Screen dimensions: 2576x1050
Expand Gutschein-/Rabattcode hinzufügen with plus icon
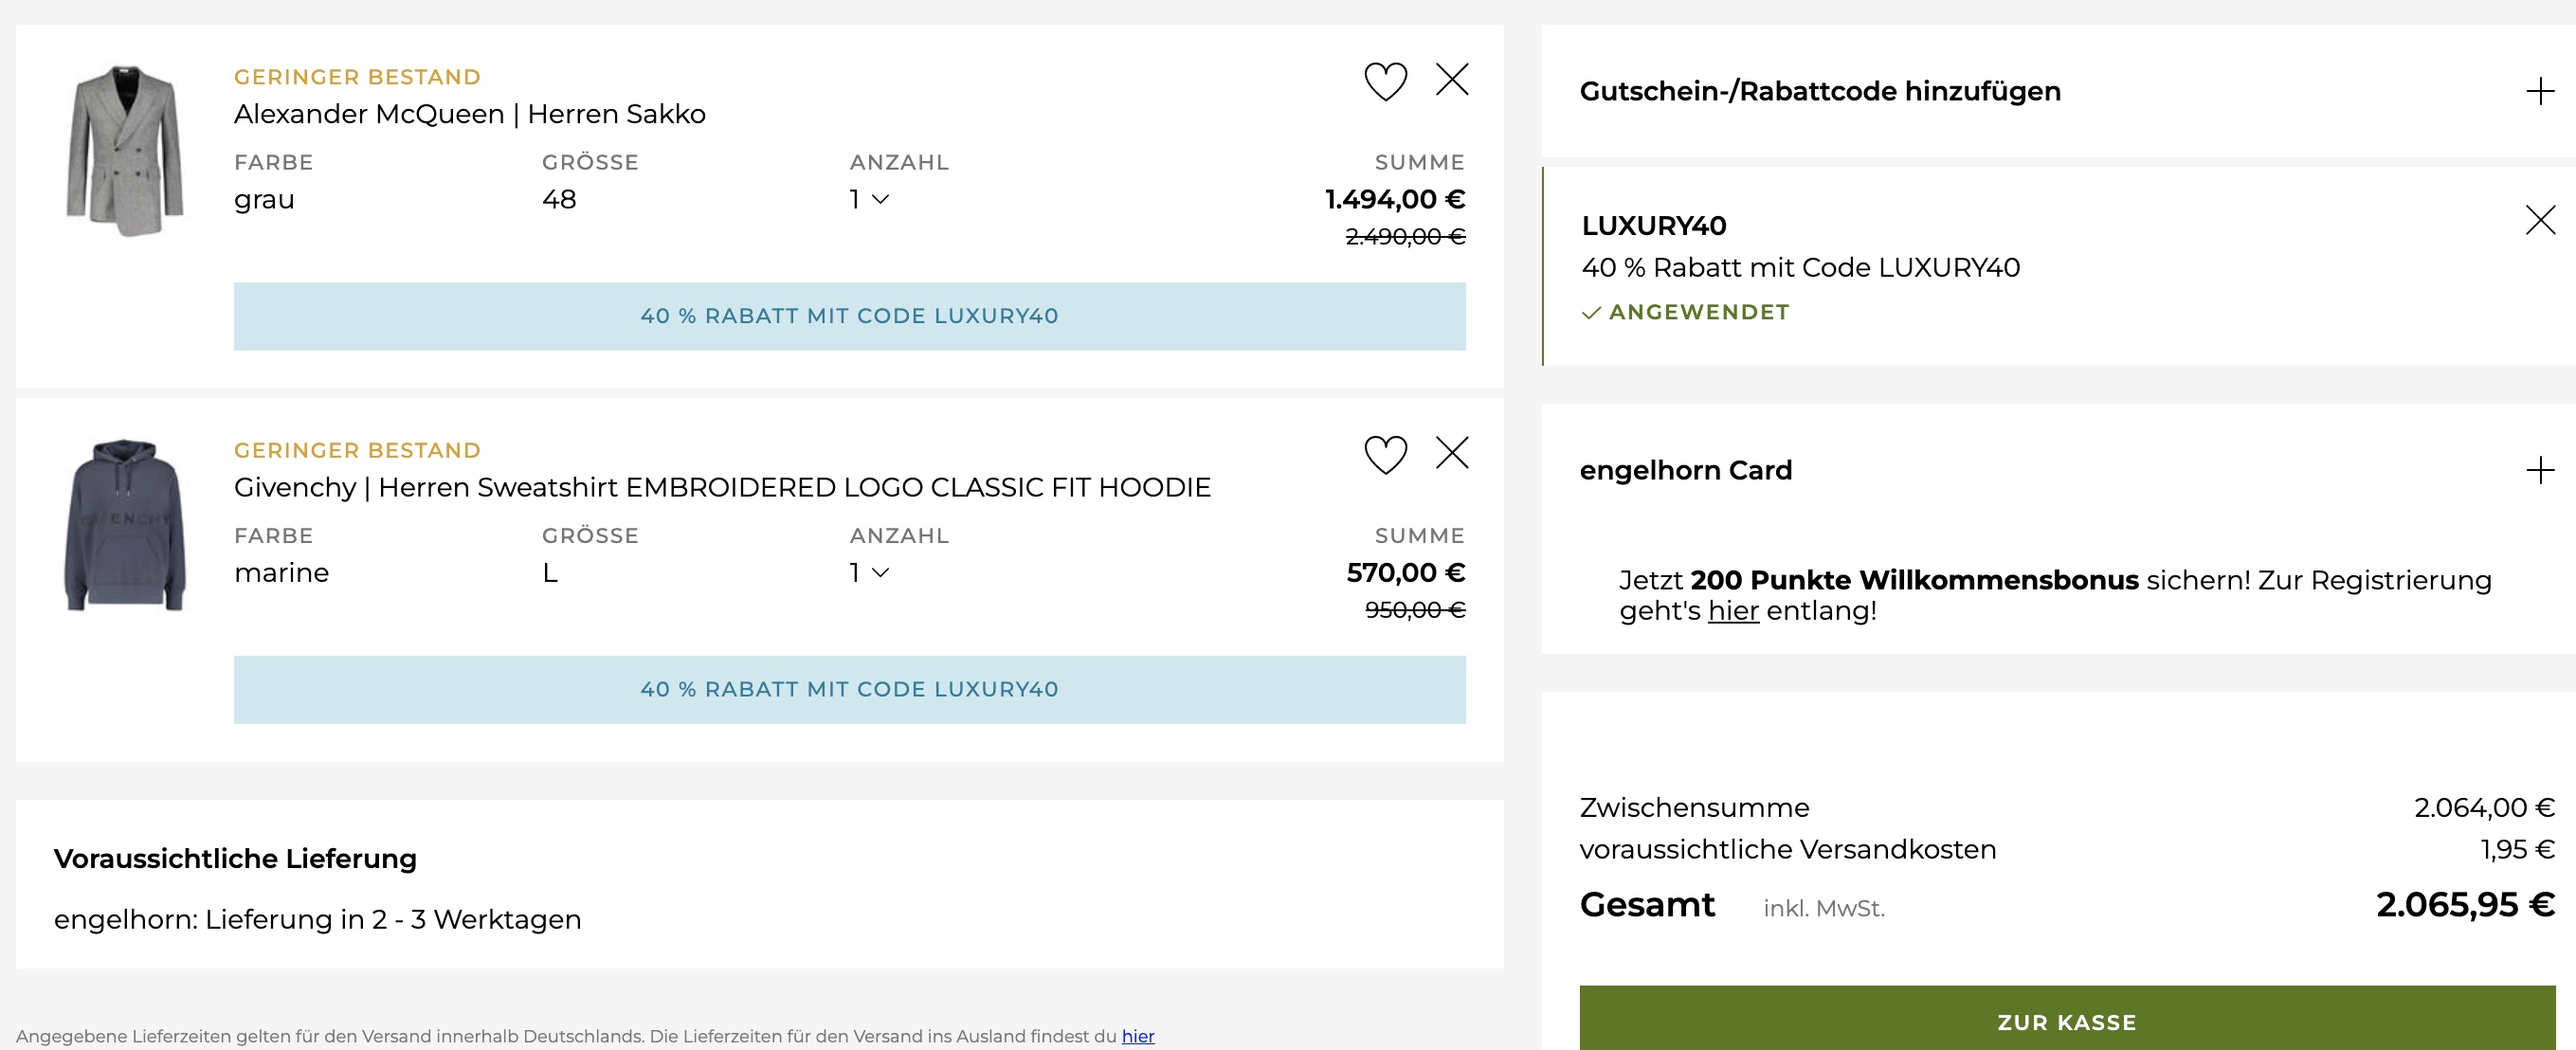point(2539,92)
